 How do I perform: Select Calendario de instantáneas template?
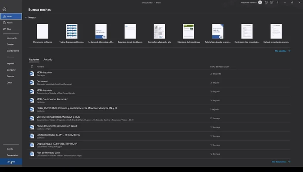189,33
